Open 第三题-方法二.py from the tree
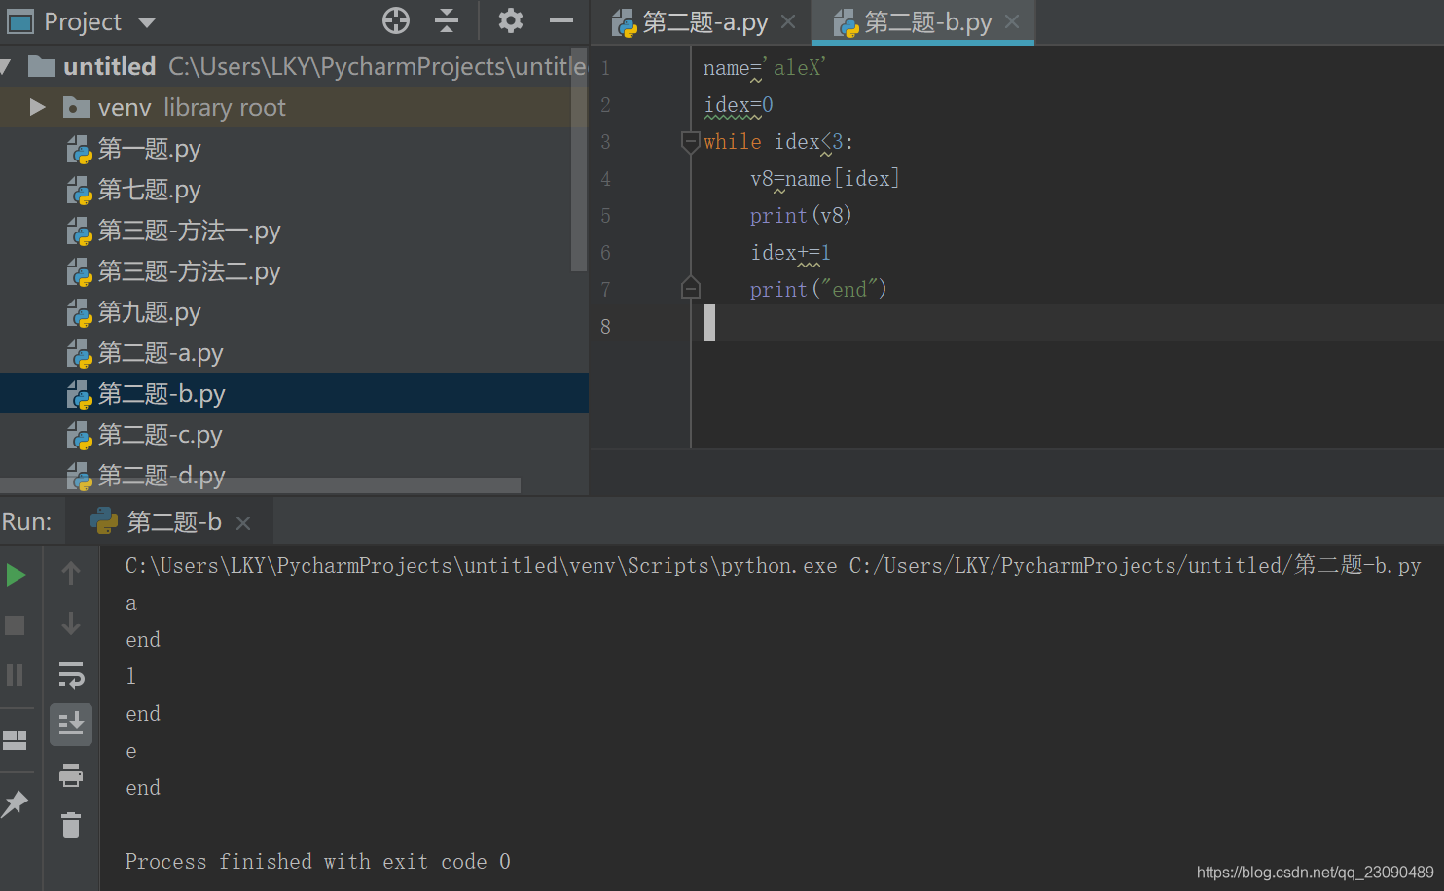 (x=190, y=271)
